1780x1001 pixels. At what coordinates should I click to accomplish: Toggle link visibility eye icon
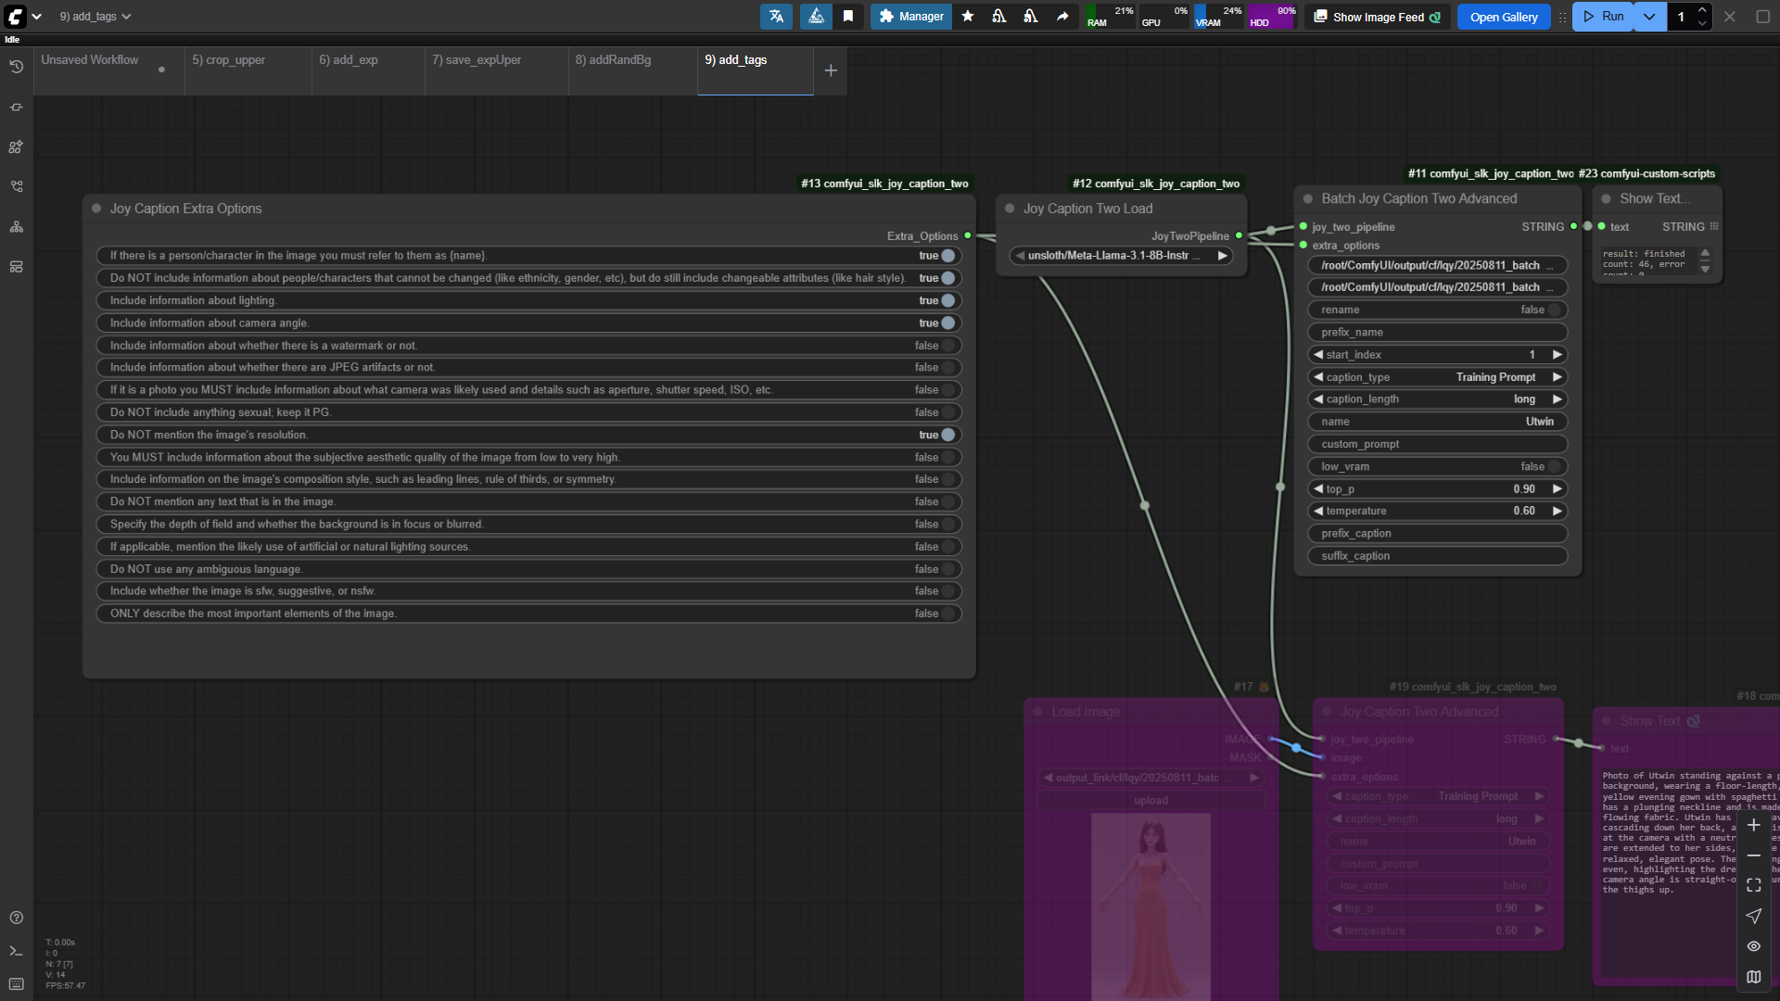pos(1753,946)
